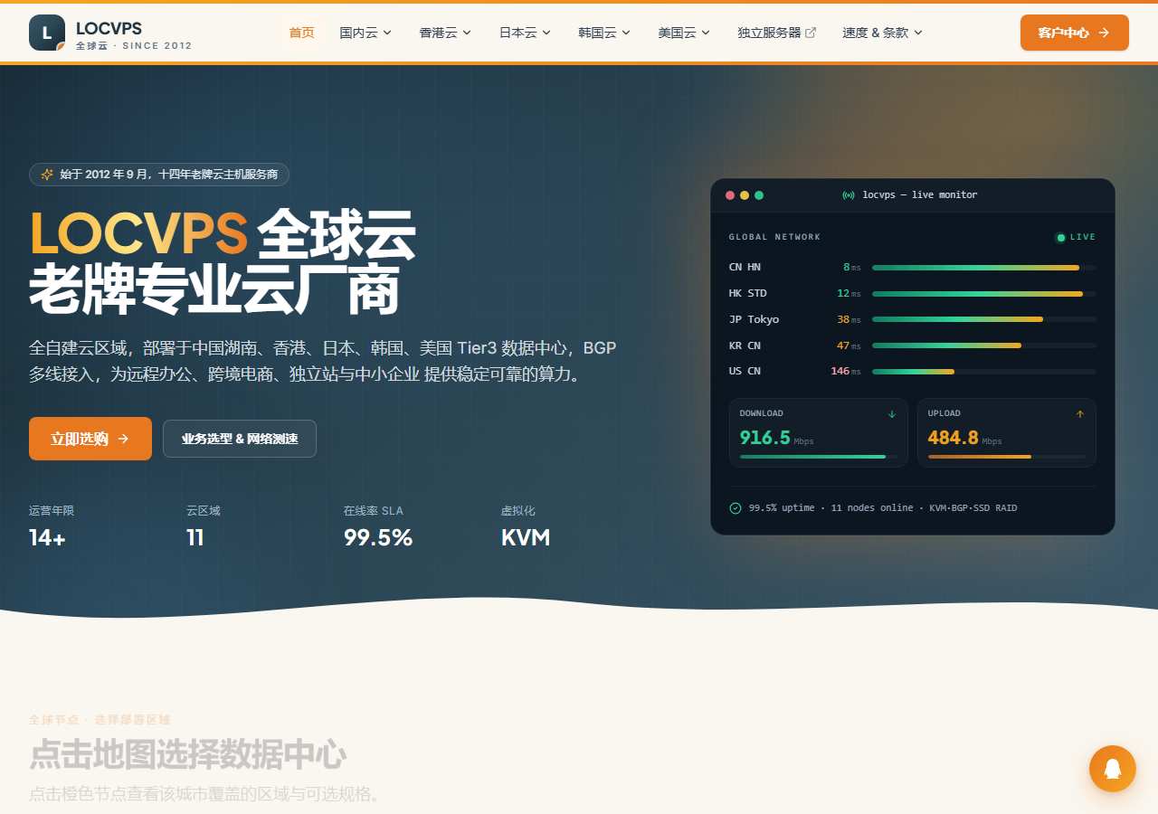Expand the 速度 & 条款 dropdown menu
1158x814 pixels.
(x=882, y=33)
